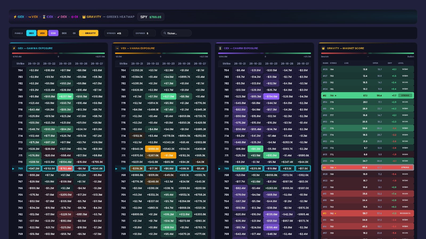Click the hourglass icon in CEX Charm Exposure panel title
This screenshot has width=426, height=239.
coord(220,48)
